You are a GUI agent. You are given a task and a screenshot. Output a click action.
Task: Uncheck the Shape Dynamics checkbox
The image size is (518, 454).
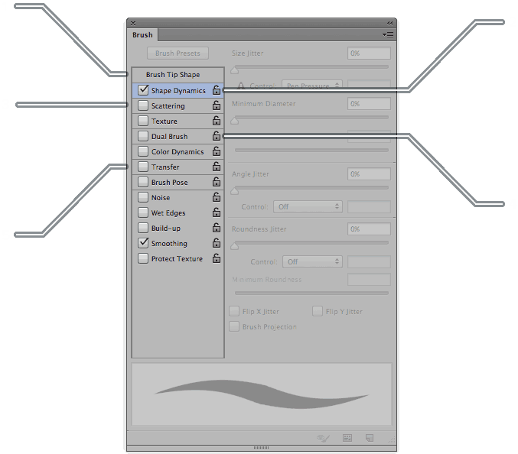point(143,90)
